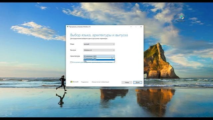
Task: Open the Язык language dropdown
Action: pos(99,44)
